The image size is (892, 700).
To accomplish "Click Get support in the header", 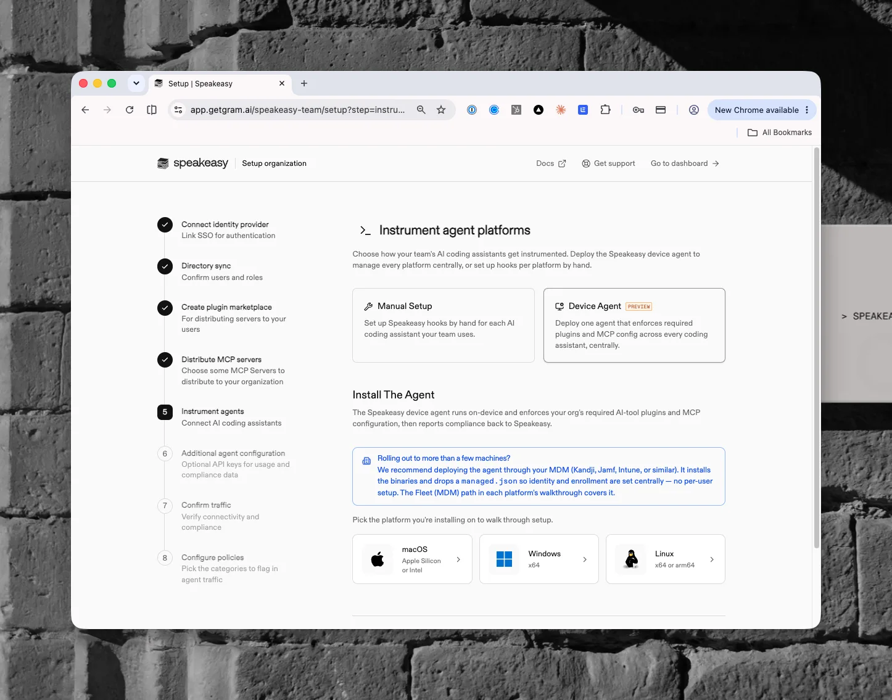I will click(608, 163).
